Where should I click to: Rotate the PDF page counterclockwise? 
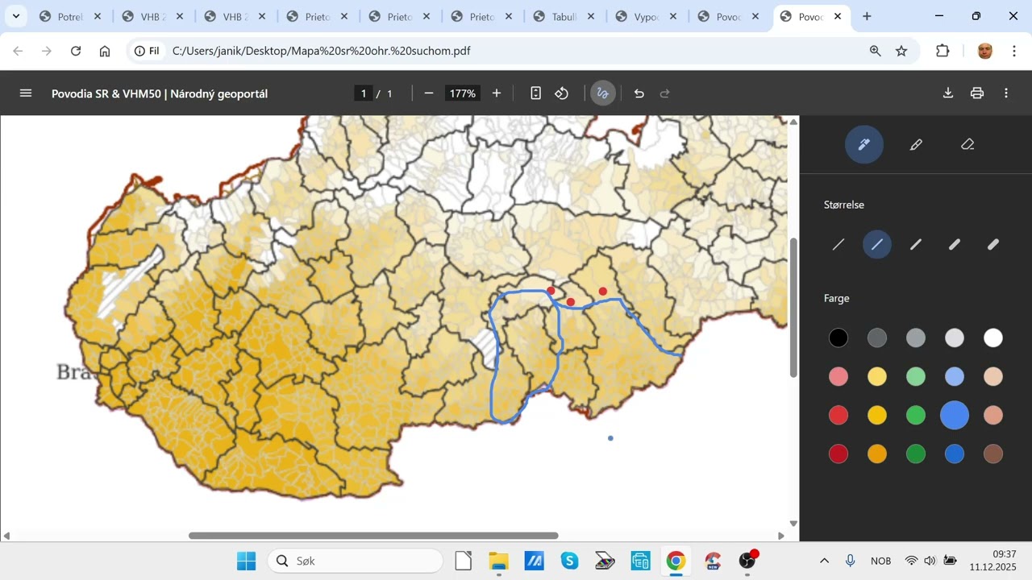[562, 93]
